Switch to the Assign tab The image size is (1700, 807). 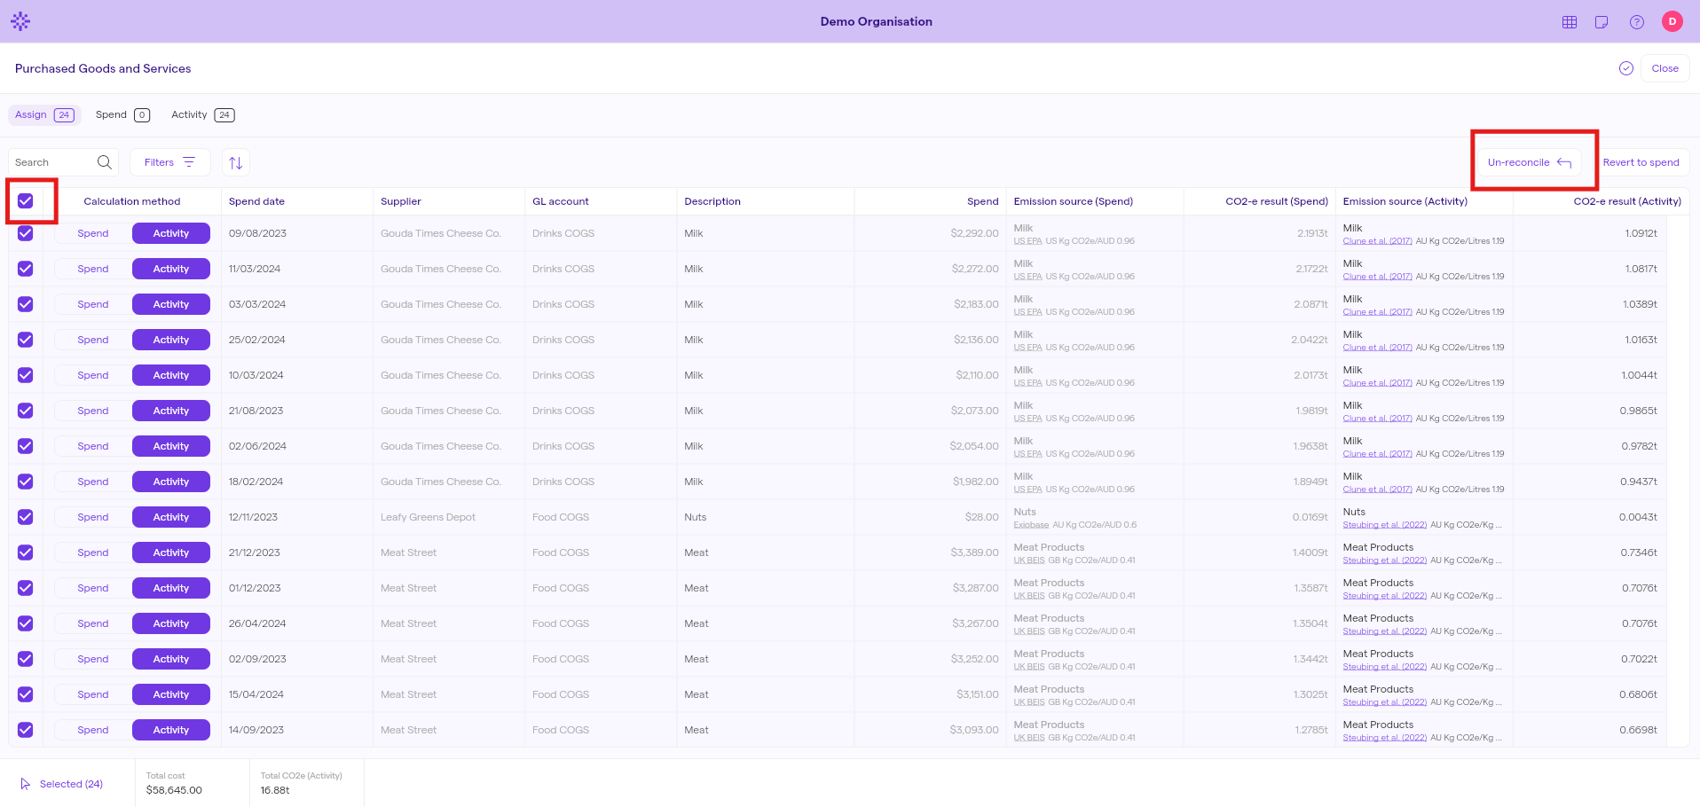[x=44, y=114]
